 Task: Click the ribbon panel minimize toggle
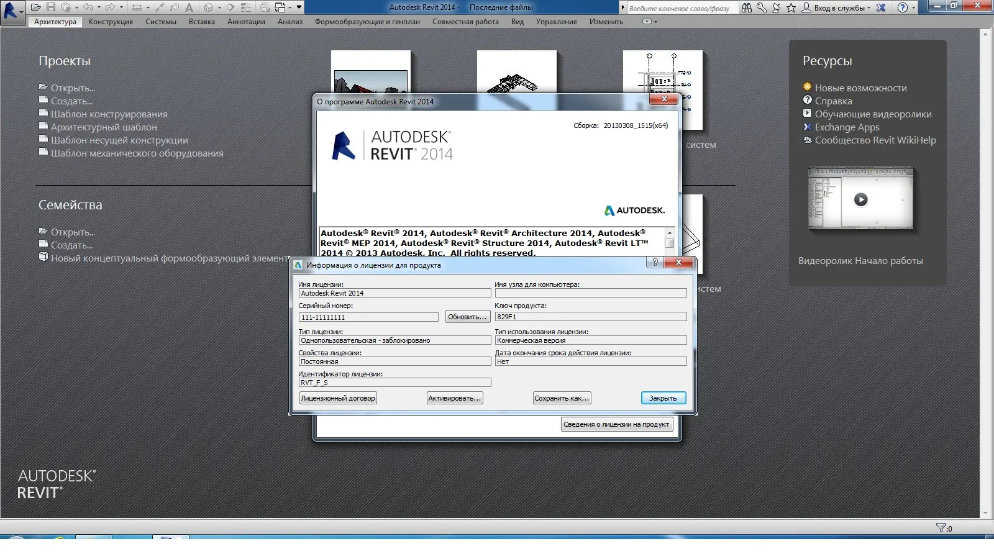point(647,22)
